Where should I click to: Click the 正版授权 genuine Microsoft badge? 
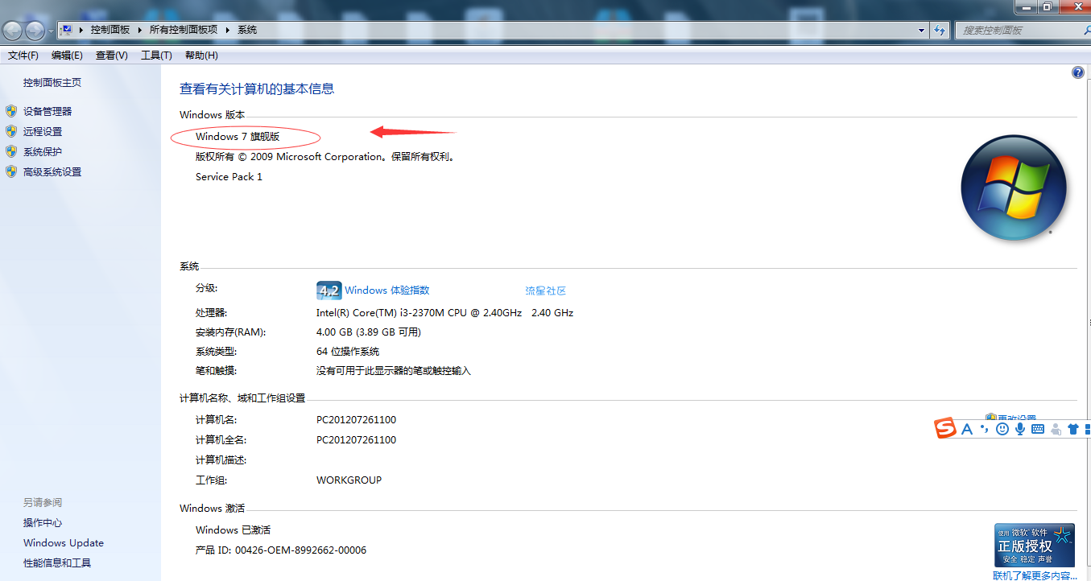tap(1034, 545)
